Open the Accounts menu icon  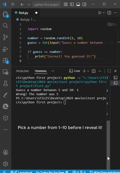(x=5, y=152)
